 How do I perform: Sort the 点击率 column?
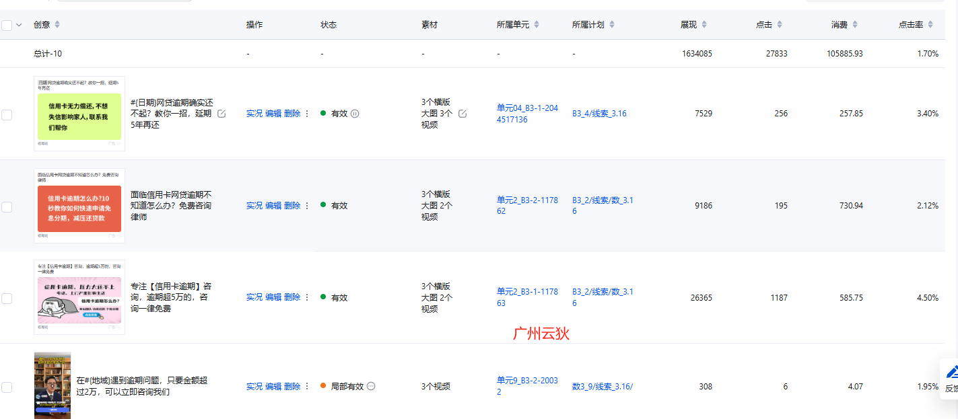(930, 25)
